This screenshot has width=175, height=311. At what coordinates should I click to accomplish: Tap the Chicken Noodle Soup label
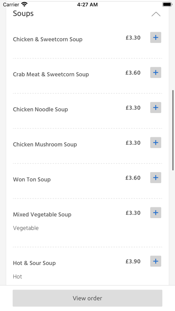pos(41,109)
